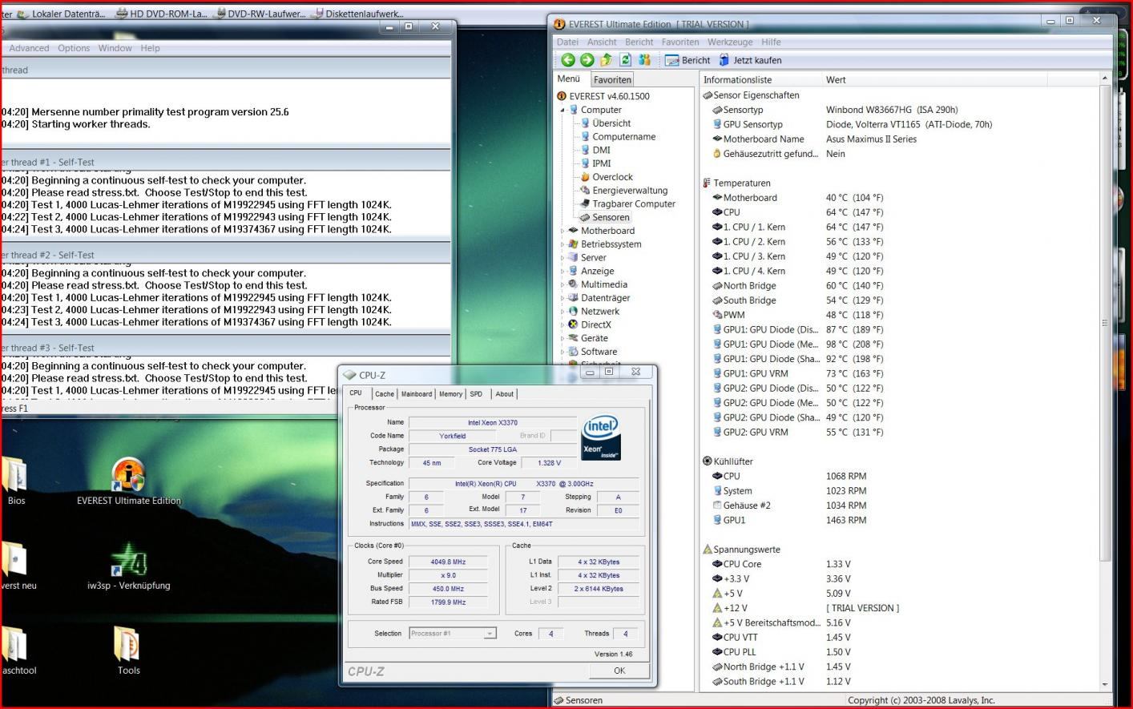
Task: Switch to the Menü tab in EVEREST sidebar
Action: (569, 79)
